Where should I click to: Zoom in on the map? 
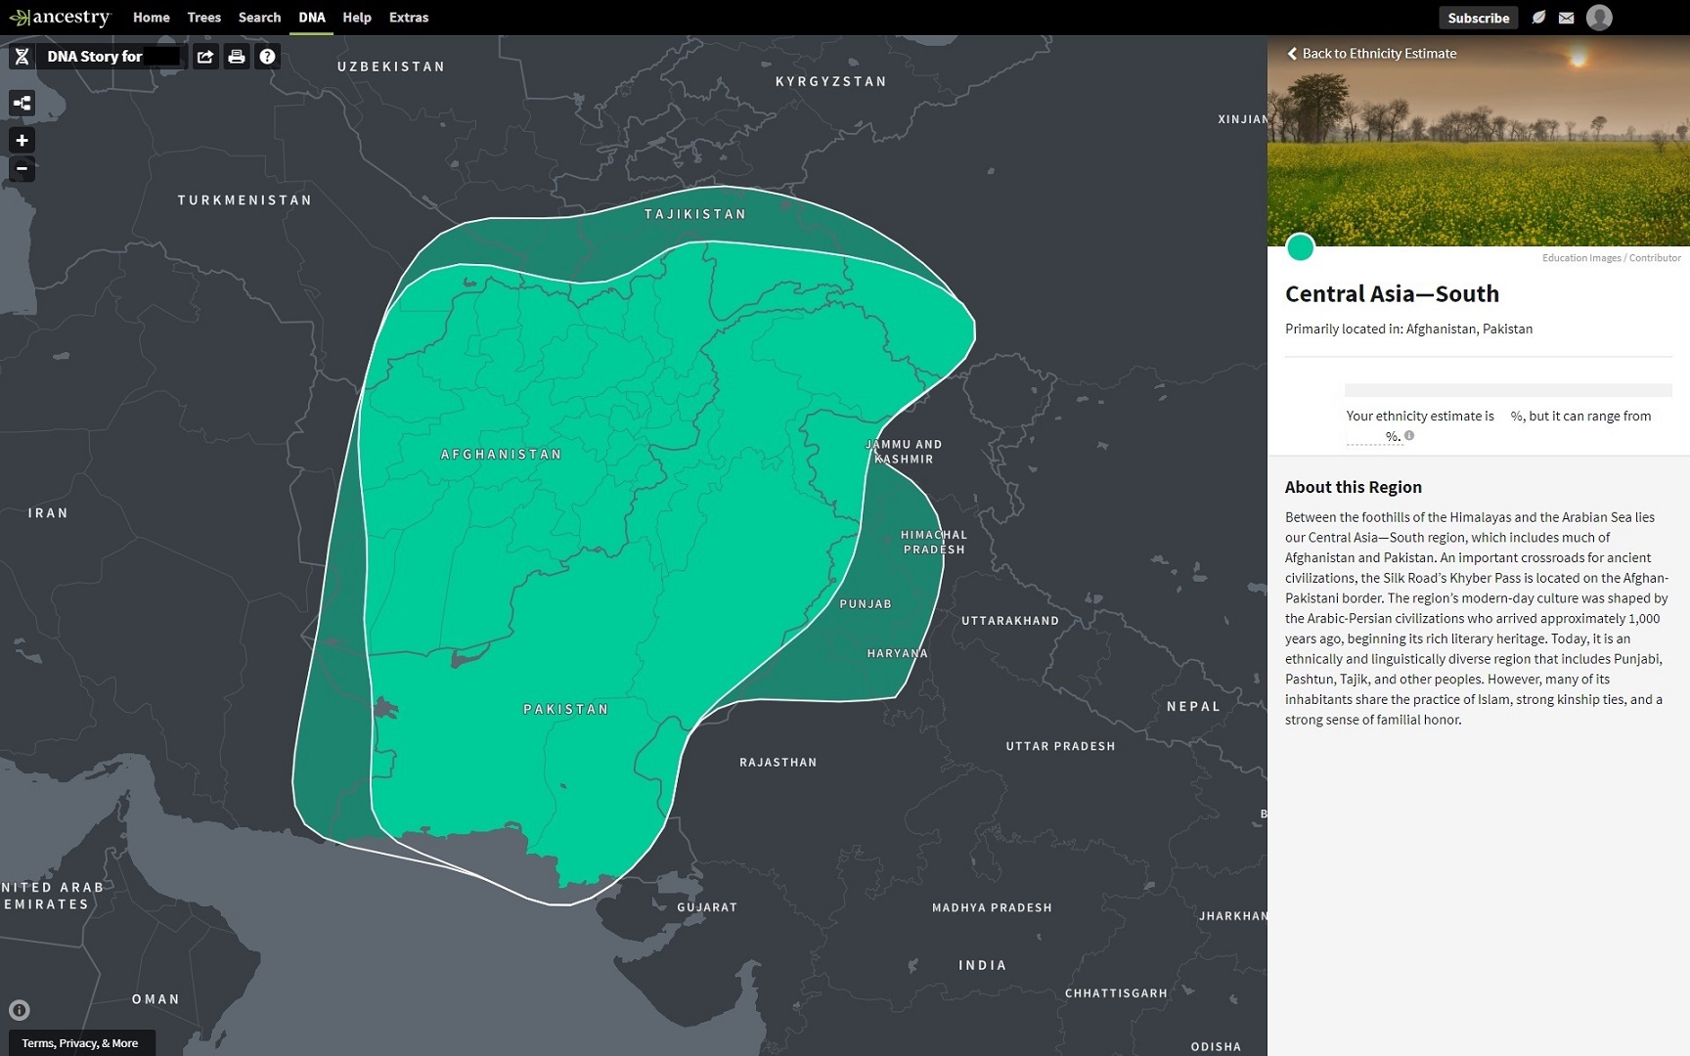[22, 140]
